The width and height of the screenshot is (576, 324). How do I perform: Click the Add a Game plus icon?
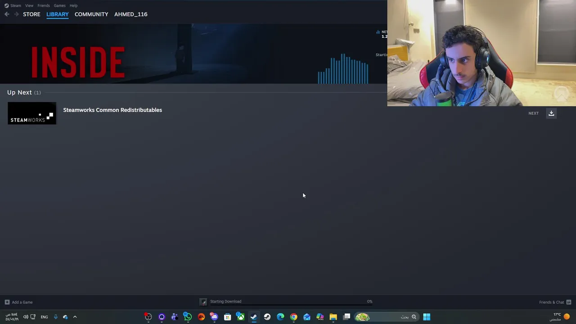tap(7, 302)
